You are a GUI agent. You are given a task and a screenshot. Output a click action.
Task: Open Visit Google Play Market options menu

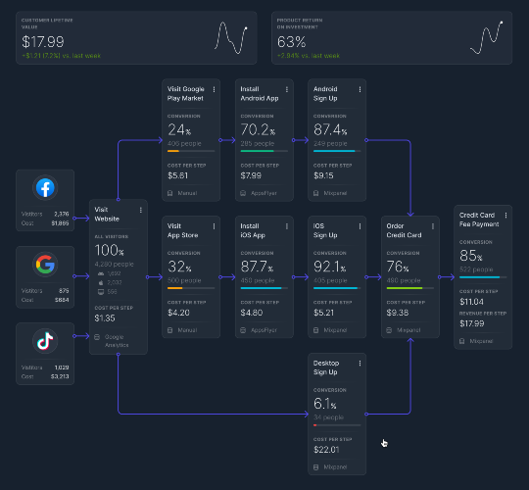click(214, 89)
